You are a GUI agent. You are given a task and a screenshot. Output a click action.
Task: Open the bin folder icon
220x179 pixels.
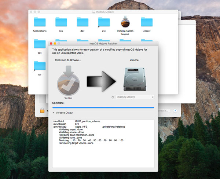[61, 22]
